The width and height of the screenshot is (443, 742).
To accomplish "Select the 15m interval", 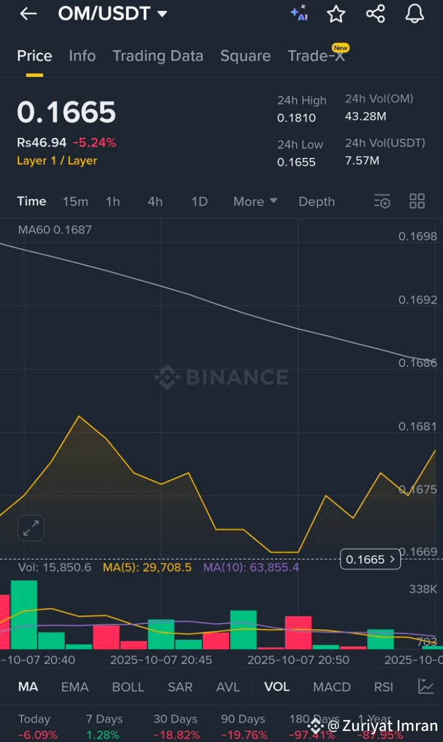I will tap(75, 202).
